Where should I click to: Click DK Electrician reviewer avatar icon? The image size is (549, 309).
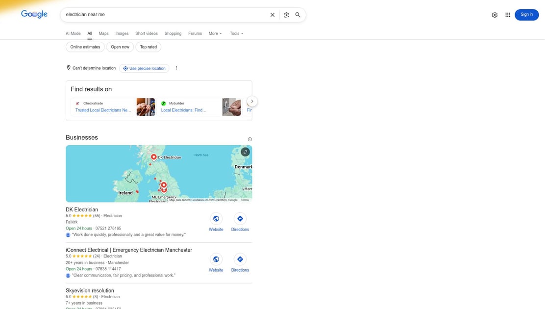pos(68,235)
